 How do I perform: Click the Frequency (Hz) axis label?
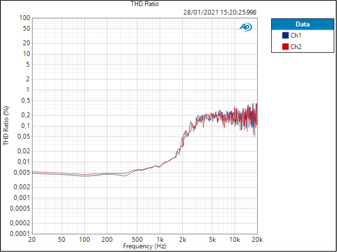[144, 246]
